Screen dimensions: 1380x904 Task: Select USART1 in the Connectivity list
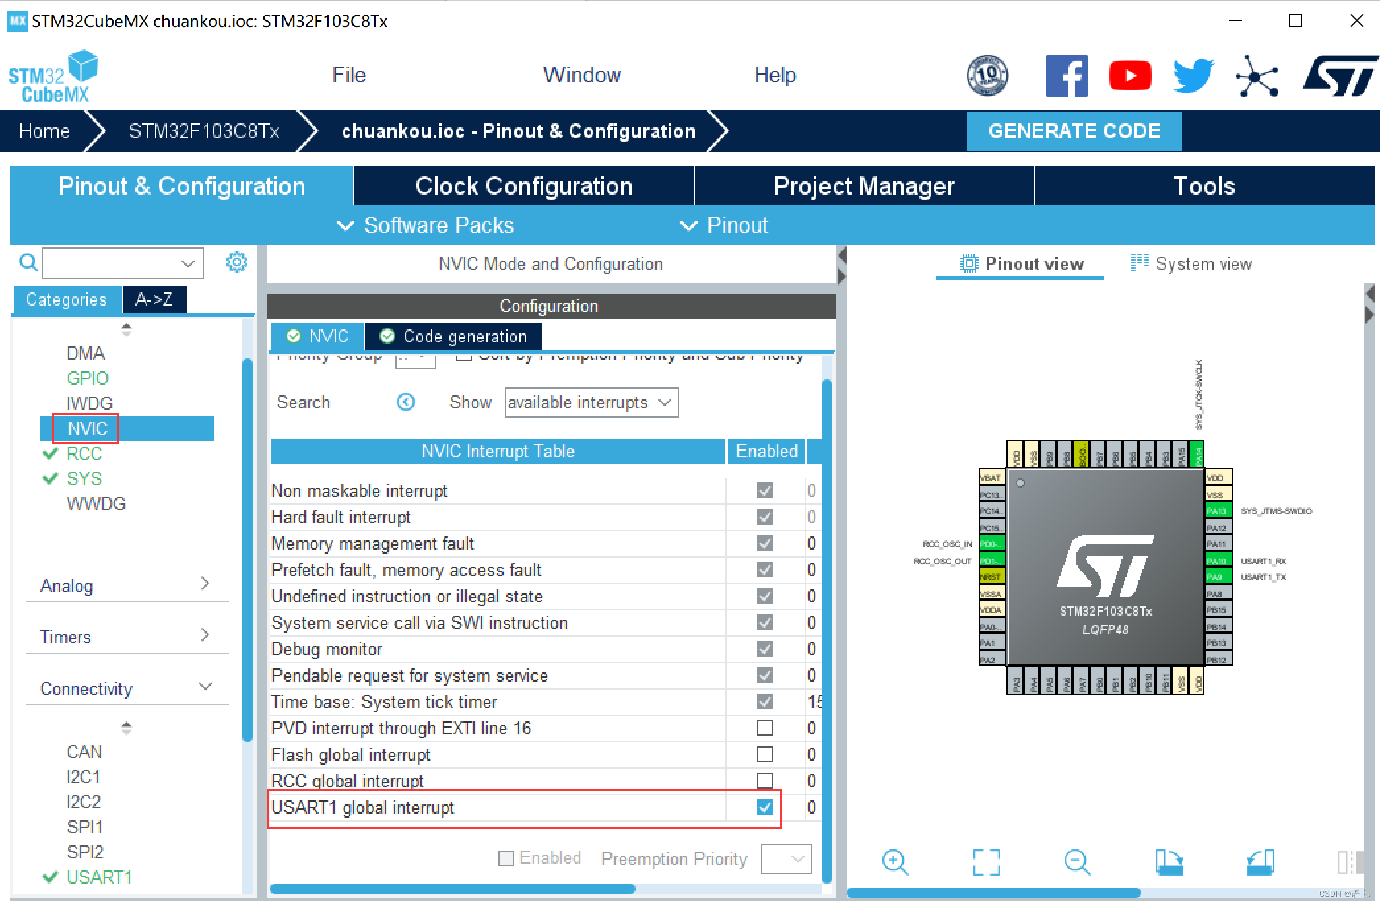[99, 877]
